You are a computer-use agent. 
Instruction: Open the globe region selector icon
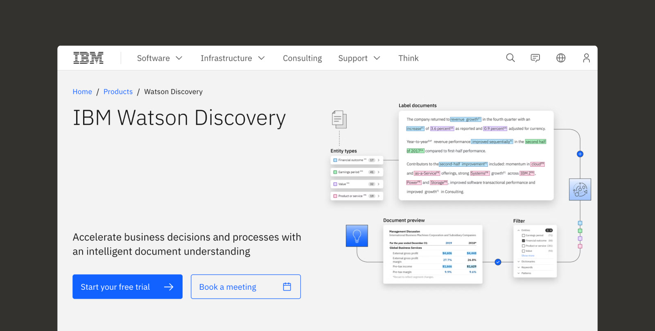click(561, 58)
